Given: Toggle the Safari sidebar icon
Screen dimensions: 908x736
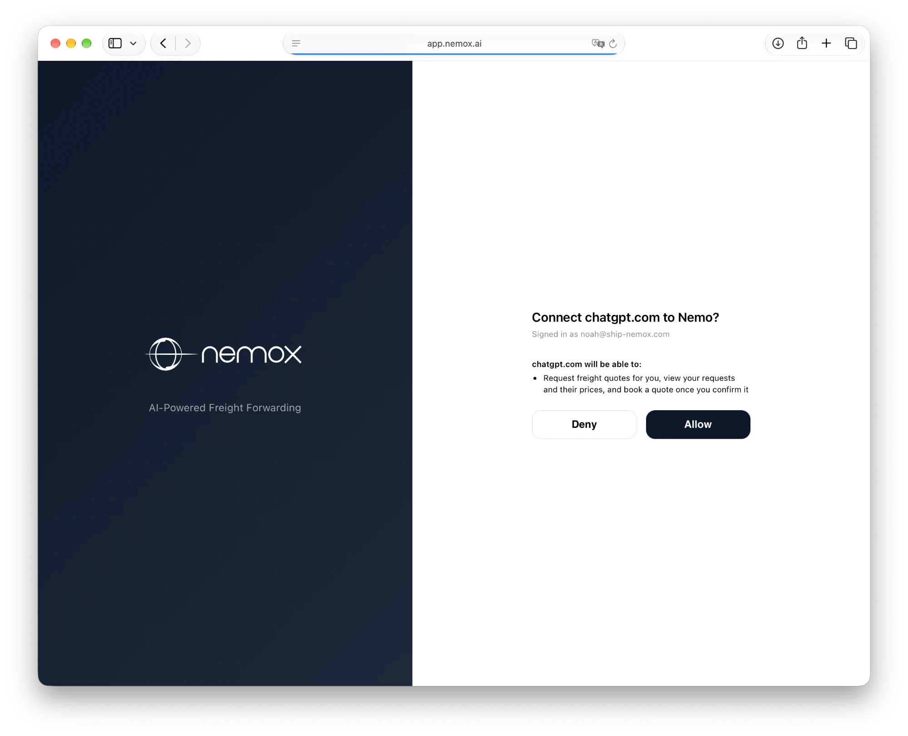Looking at the screenshot, I should [x=115, y=43].
